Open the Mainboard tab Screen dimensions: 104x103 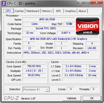point(33,11)
